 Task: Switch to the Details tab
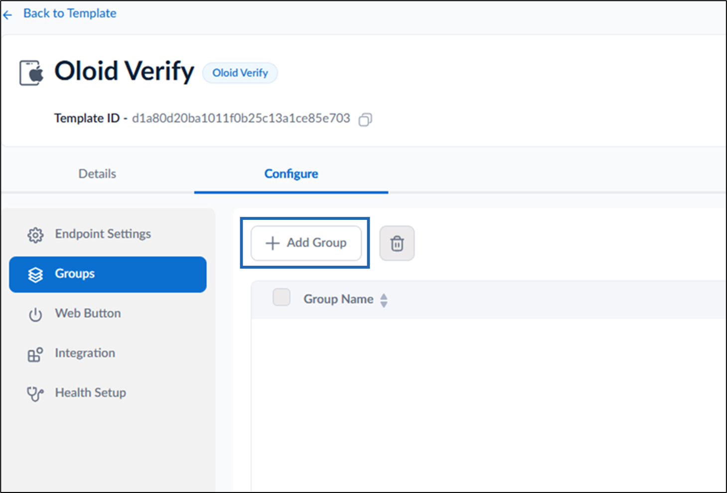[97, 173]
